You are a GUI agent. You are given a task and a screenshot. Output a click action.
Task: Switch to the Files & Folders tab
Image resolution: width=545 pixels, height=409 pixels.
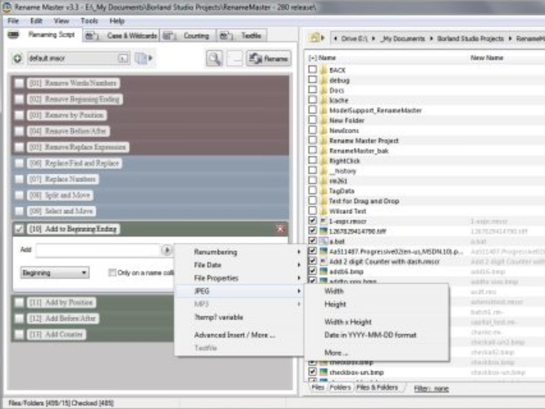377,388
